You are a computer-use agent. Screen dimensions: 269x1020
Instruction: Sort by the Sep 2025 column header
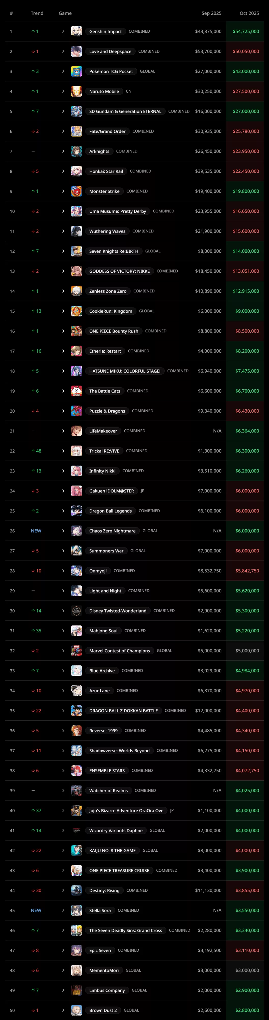[x=211, y=13]
